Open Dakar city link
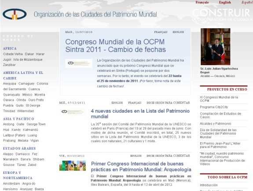 tap(29, 54)
